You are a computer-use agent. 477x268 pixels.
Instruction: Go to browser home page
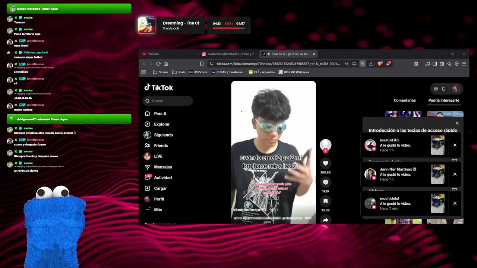tap(166, 64)
